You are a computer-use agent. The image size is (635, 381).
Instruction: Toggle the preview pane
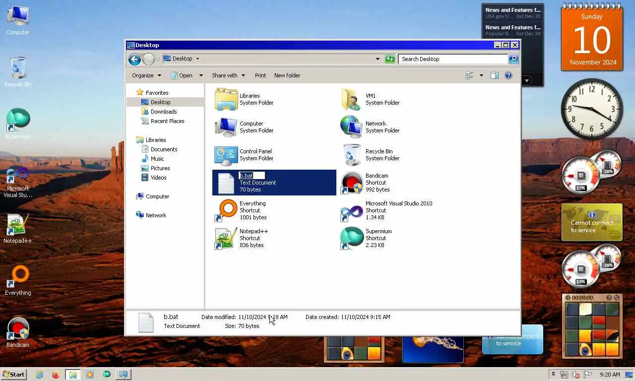coord(495,75)
